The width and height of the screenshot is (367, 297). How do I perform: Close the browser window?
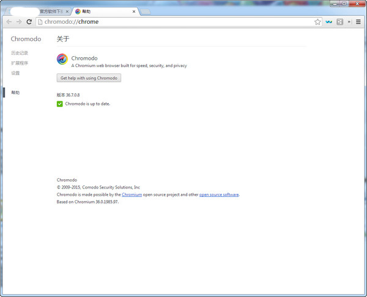pyautogui.click(x=357, y=4)
